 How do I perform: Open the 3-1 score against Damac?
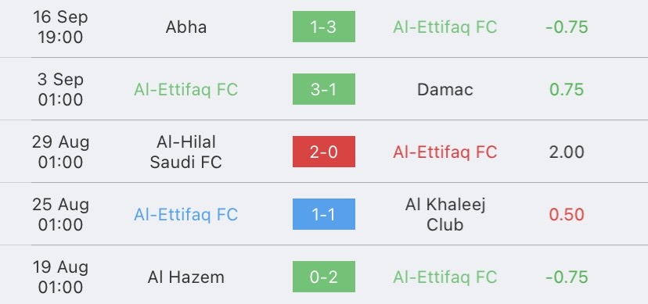[323, 89]
